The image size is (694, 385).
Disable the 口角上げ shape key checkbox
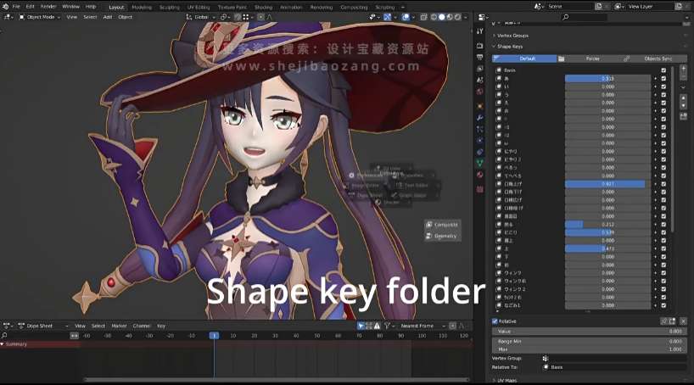[663, 184]
